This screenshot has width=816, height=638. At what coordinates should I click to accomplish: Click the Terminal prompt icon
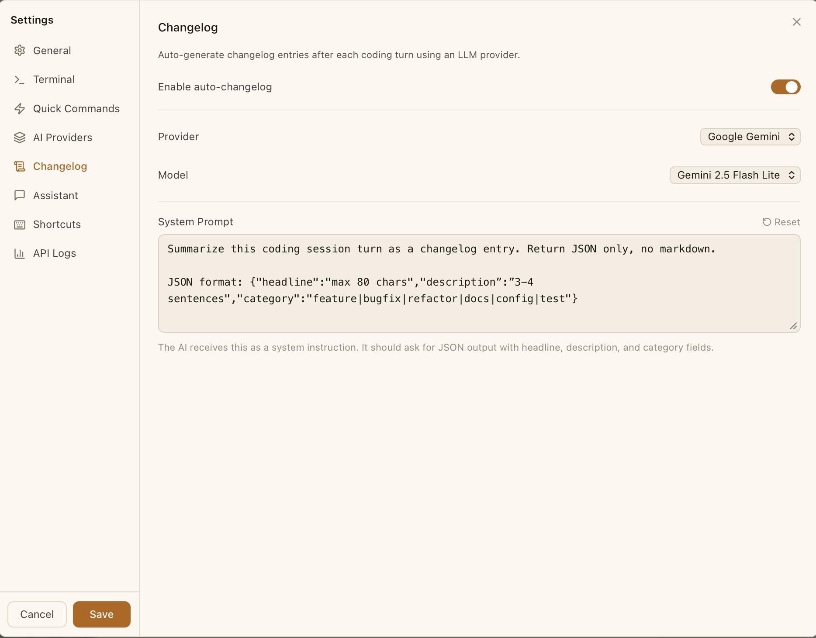(20, 79)
